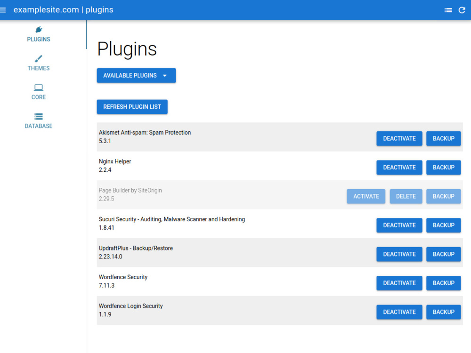Deactivate the Wordfence Security plugin

click(399, 283)
